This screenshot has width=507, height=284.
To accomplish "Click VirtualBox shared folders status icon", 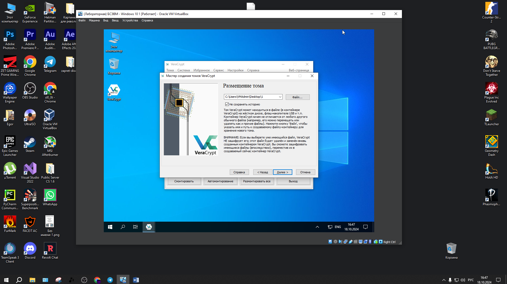I will pyautogui.click(x=355, y=242).
